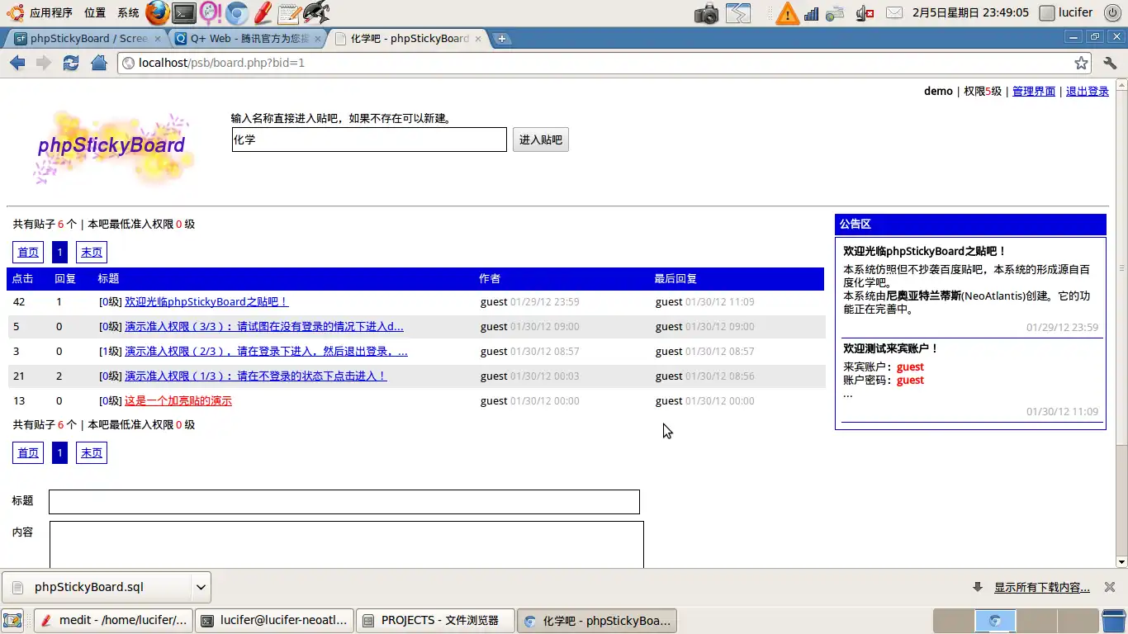Open the mail envelope indicator
Screen dimensions: 1128x634
(x=894, y=13)
